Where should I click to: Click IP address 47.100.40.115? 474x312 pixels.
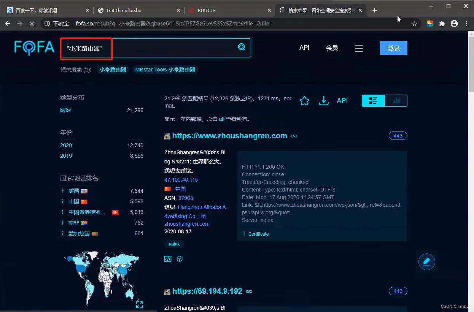(181, 180)
